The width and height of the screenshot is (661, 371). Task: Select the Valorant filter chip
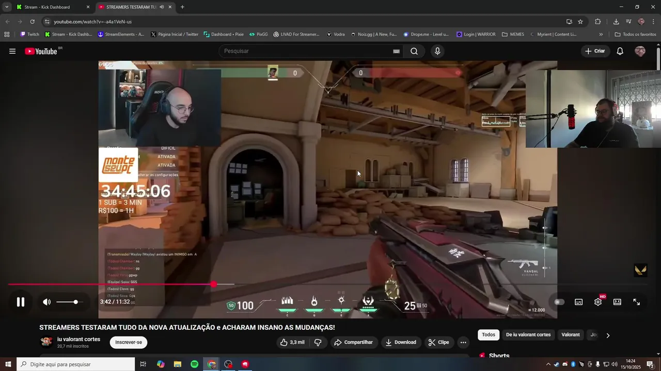[x=571, y=335]
